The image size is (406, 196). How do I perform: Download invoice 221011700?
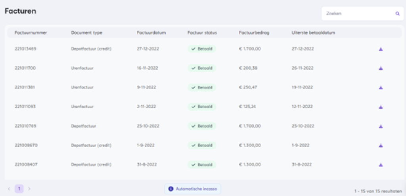coord(381,68)
